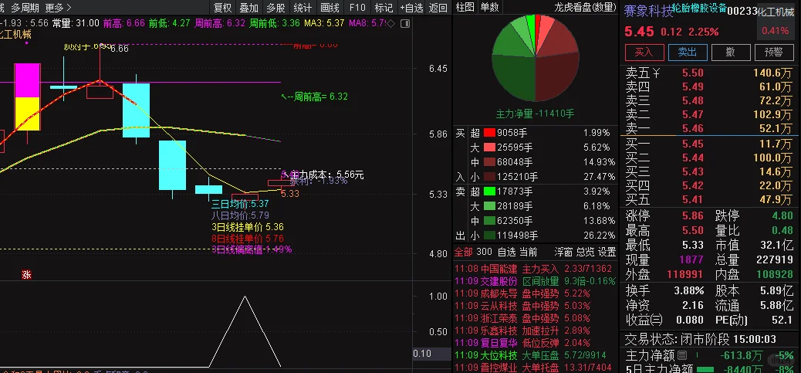
Task: Click the 三日均价:5.37 label
Action: (240, 204)
